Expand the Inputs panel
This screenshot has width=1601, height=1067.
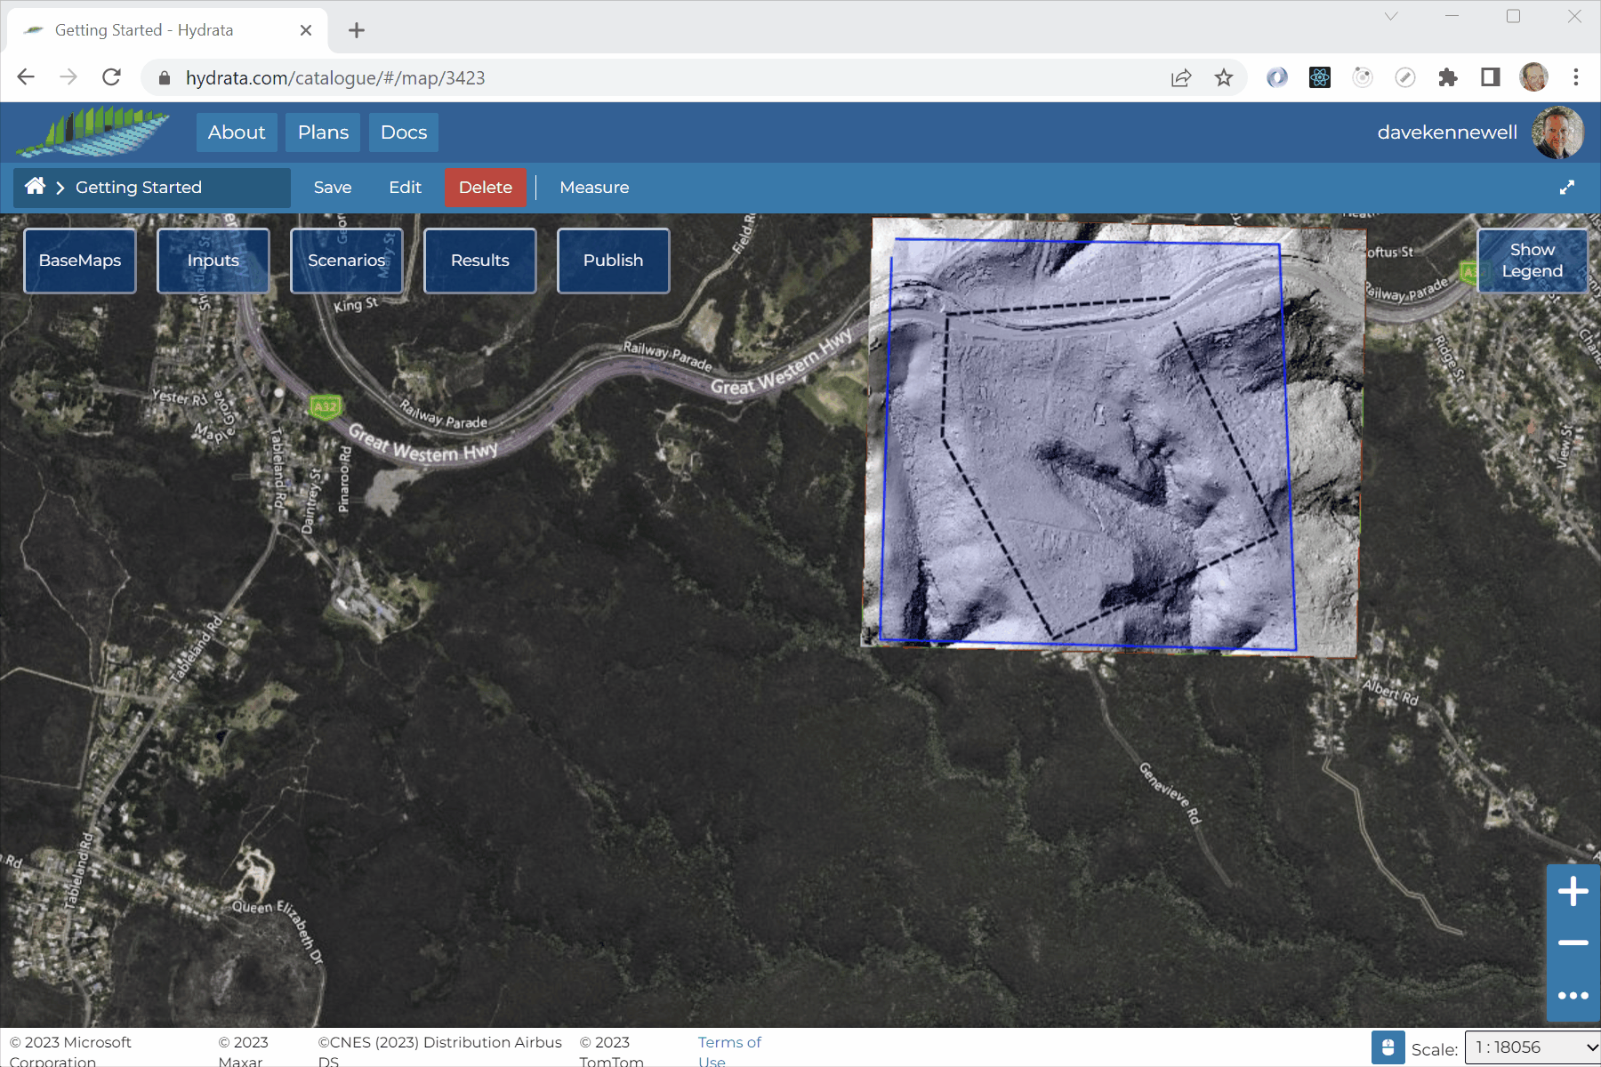coord(213,261)
